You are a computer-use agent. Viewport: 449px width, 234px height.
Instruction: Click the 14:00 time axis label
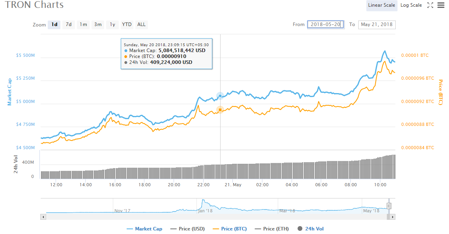(x=86, y=185)
